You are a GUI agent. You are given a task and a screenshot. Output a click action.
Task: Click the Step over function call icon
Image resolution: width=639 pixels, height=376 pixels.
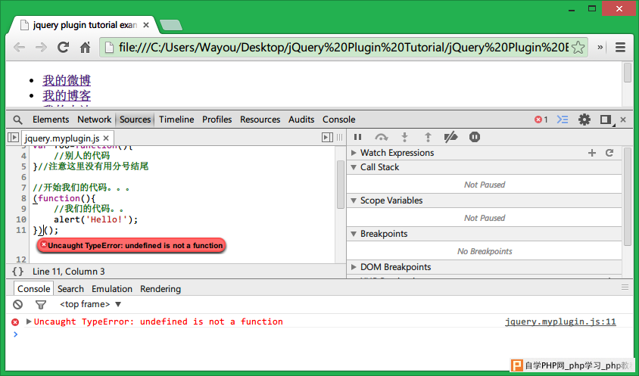pos(382,137)
